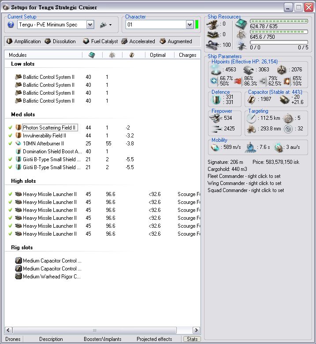Image resolution: width=316 pixels, height=344 pixels.
Task: Select the Accelerated subsystem icon
Action: [x=124, y=41]
